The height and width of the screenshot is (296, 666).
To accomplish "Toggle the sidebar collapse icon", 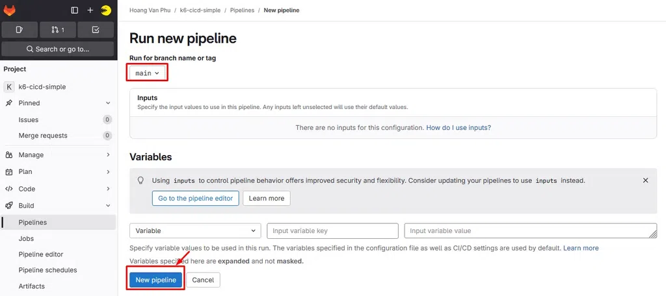I will [74, 10].
